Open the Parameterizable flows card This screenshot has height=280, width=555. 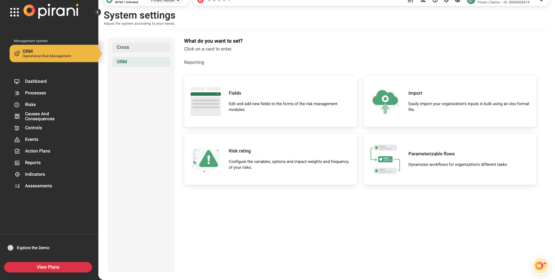coord(450,159)
